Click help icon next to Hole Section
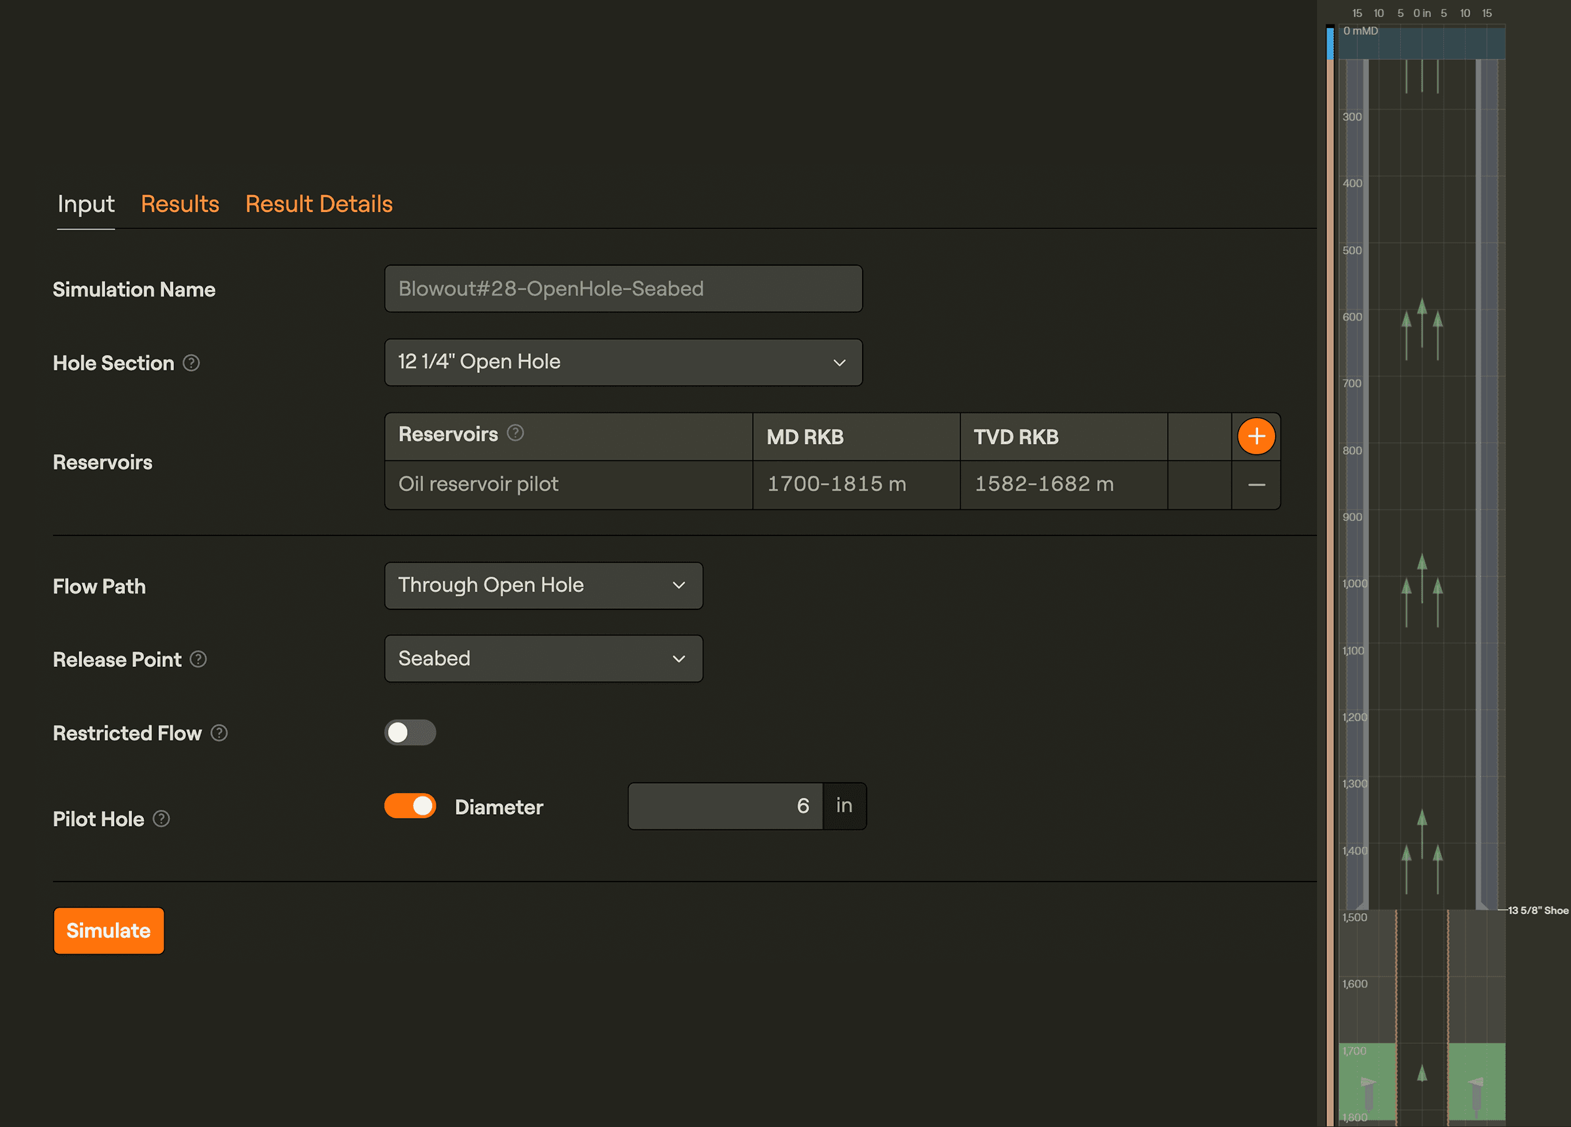The image size is (1571, 1127). (x=191, y=363)
